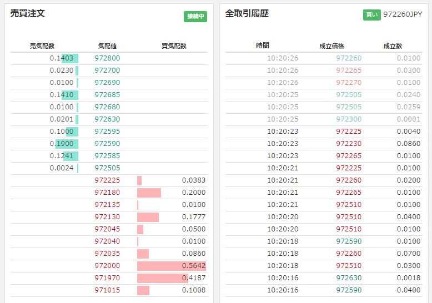
Task: Click the 成立価格 column header
Action: [x=331, y=46]
